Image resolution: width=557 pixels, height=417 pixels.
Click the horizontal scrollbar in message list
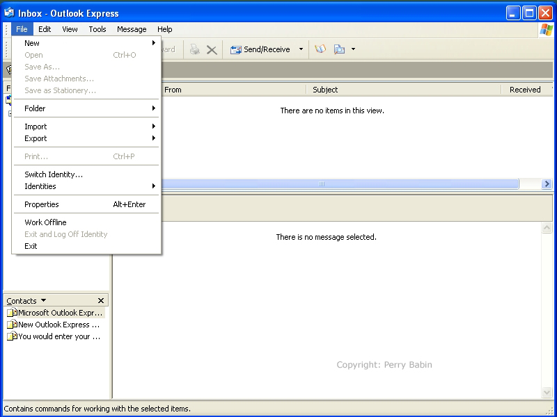322,184
